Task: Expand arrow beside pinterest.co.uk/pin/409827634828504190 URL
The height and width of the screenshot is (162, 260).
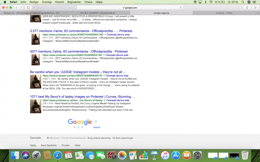Action: pos(105,34)
